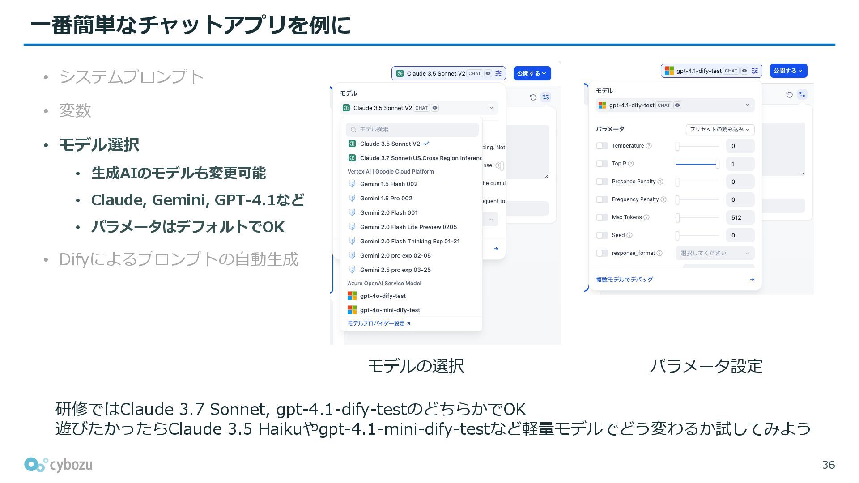Screen dimensions: 859x483
Task: Click the vision eye badge in Claude 3.5 Sonnet V2 header
Action: point(488,73)
